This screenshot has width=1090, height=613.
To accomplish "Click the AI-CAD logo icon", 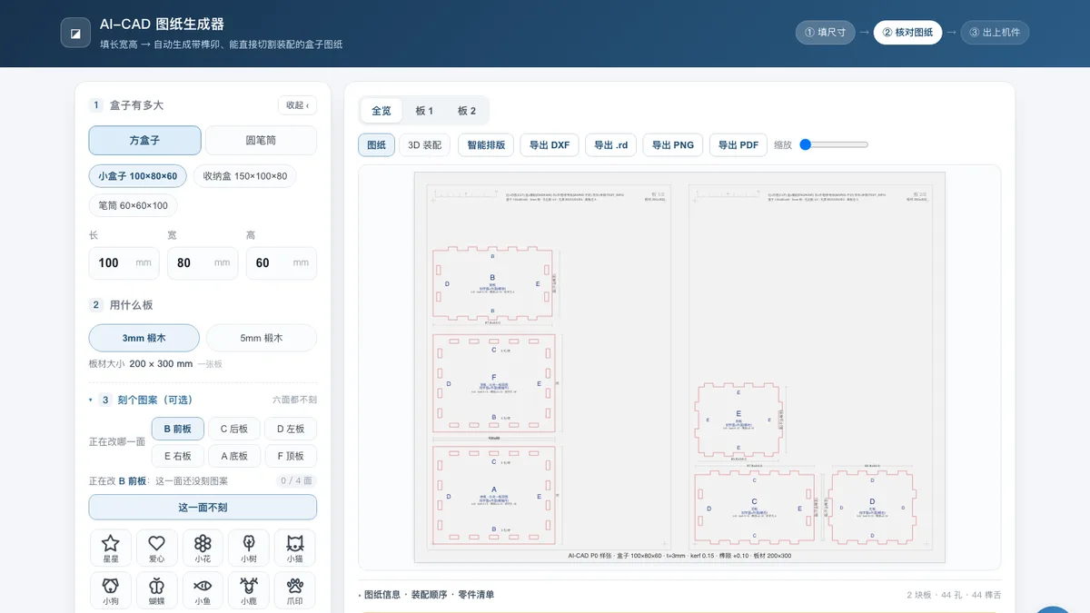I will pos(75,33).
